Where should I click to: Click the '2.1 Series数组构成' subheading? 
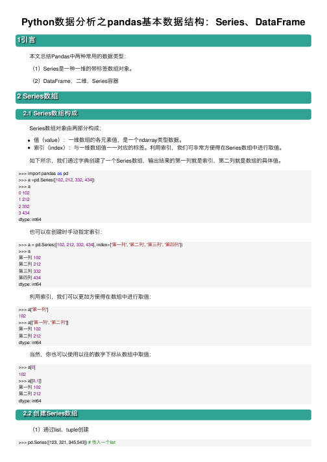(x=163, y=114)
